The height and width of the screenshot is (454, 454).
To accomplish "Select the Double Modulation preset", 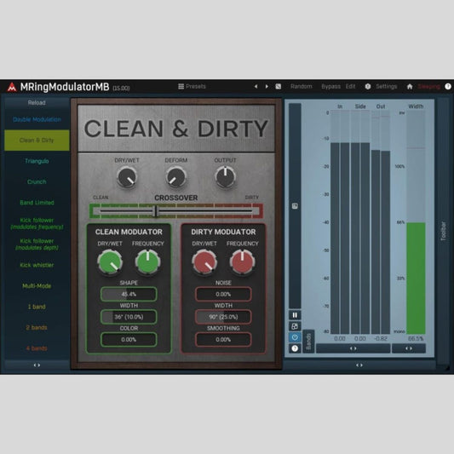I will point(37,119).
